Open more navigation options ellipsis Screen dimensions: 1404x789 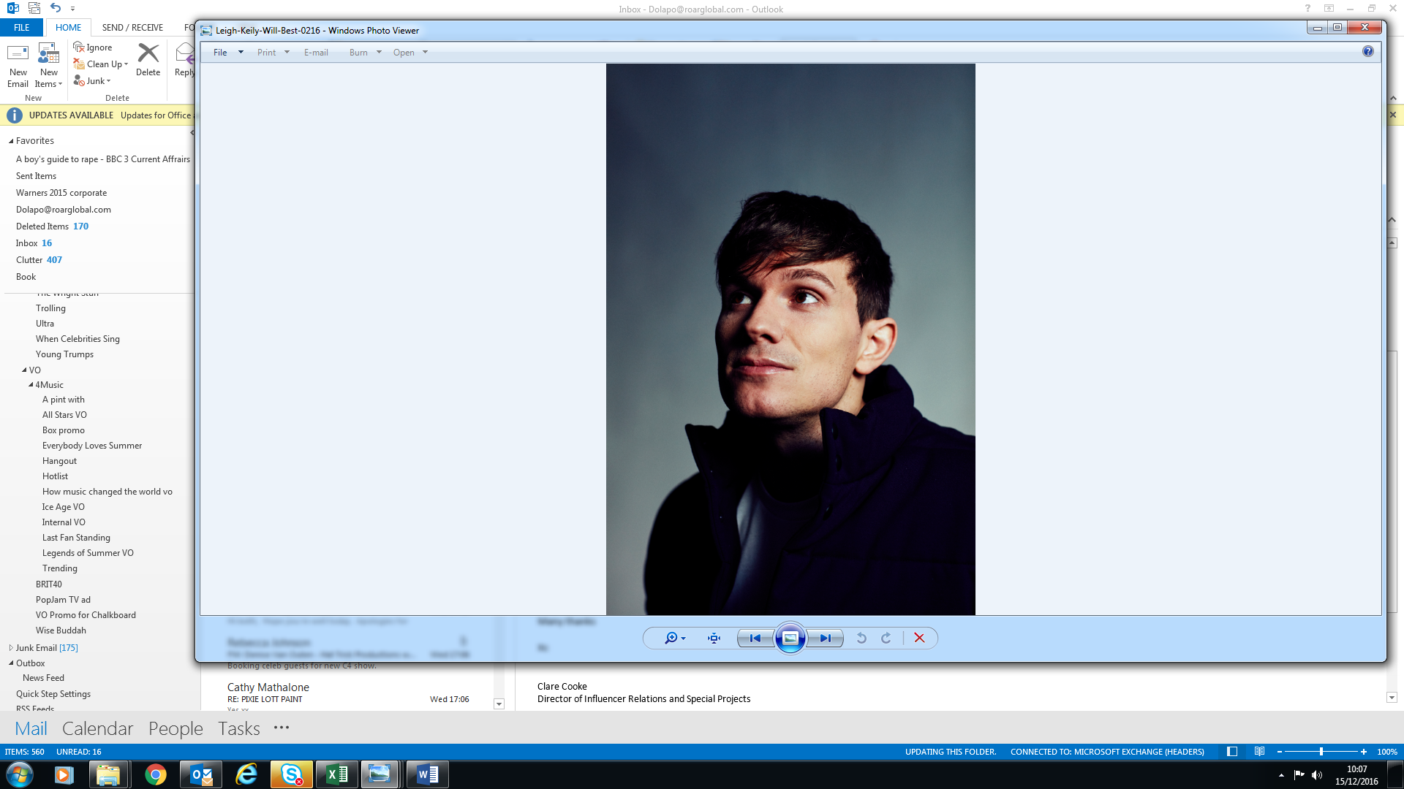click(x=282, y=728)
